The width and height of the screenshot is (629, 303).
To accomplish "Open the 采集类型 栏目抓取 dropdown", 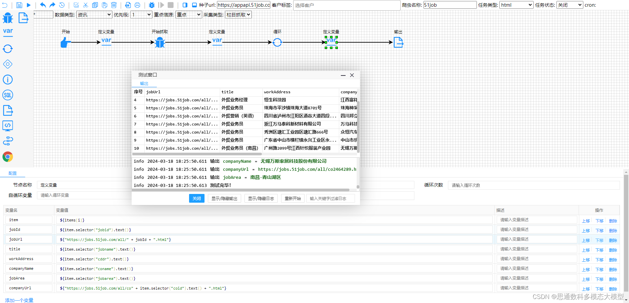I will (238, 14).
